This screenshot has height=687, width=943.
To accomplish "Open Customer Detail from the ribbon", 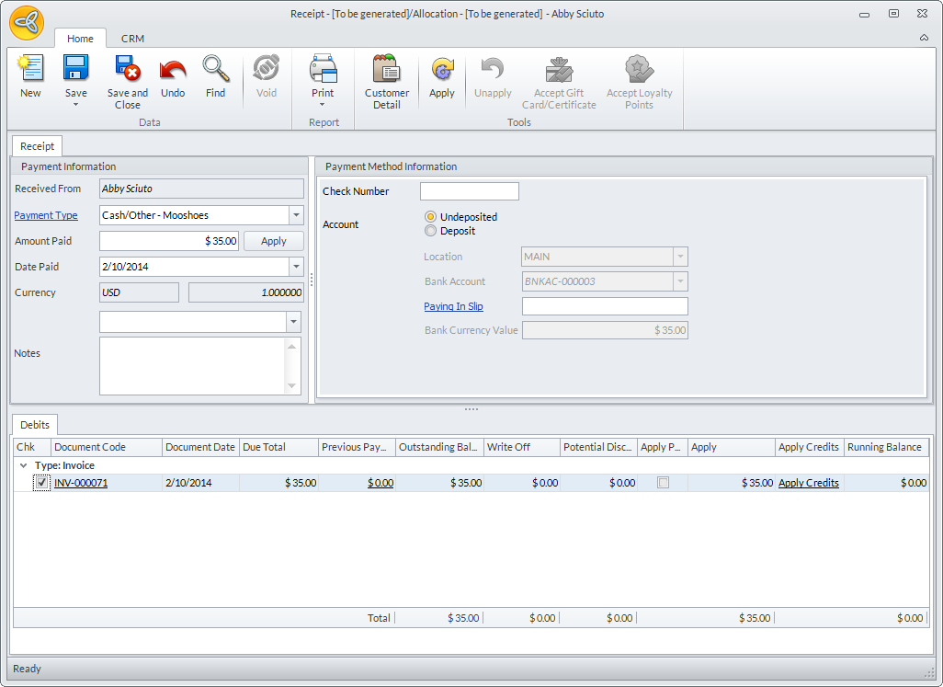I will [x=386, y=70].
